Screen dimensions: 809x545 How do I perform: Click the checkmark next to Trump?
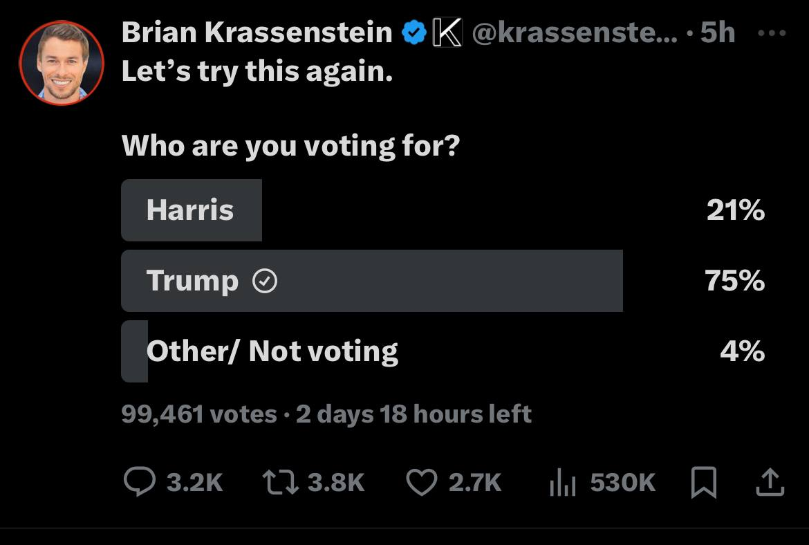point(266,281)
